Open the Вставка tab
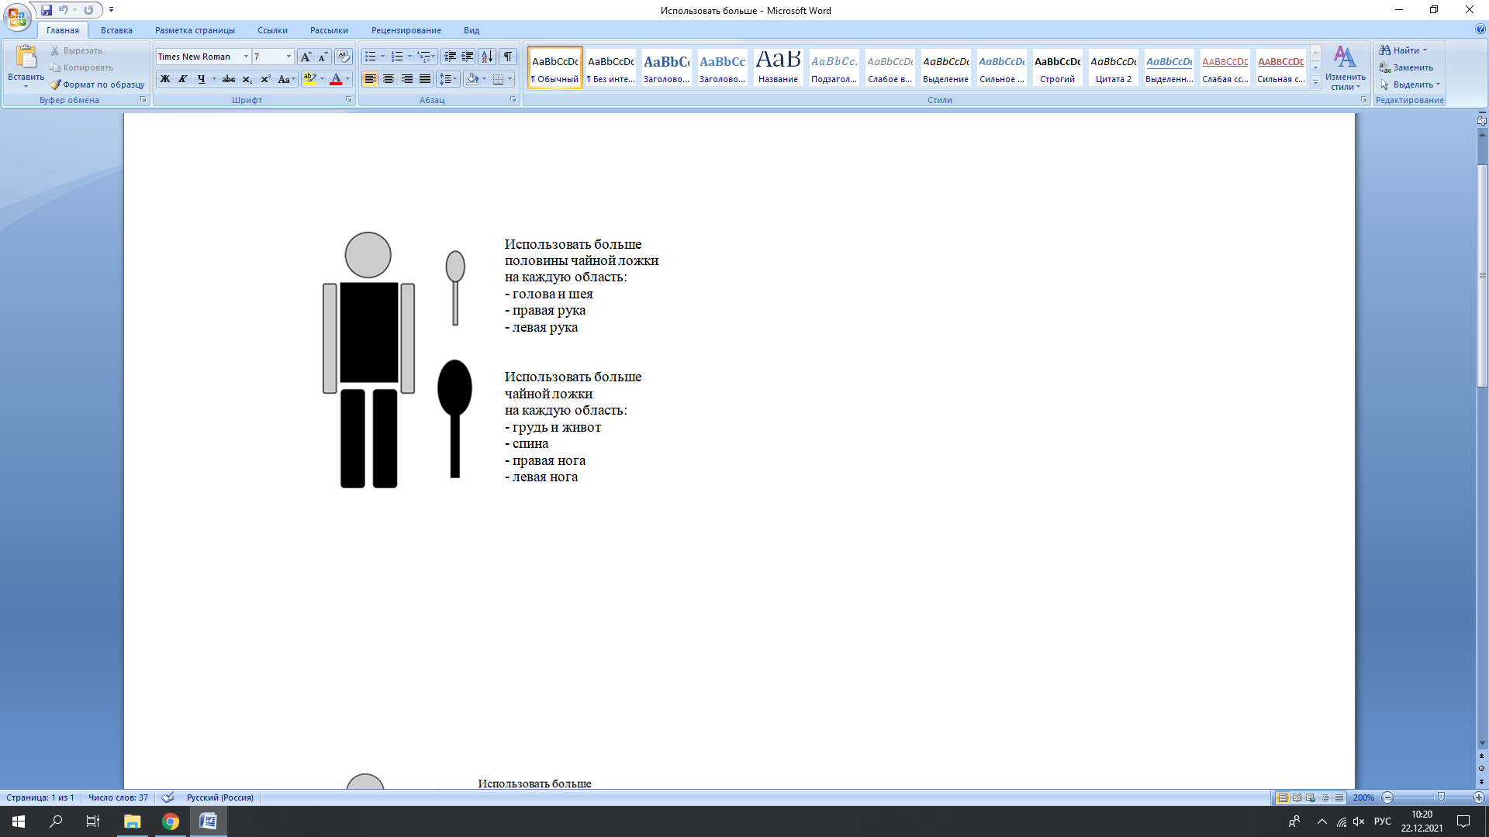The height and width of the screenshot is (837, 1489). [x=116, y=30]
